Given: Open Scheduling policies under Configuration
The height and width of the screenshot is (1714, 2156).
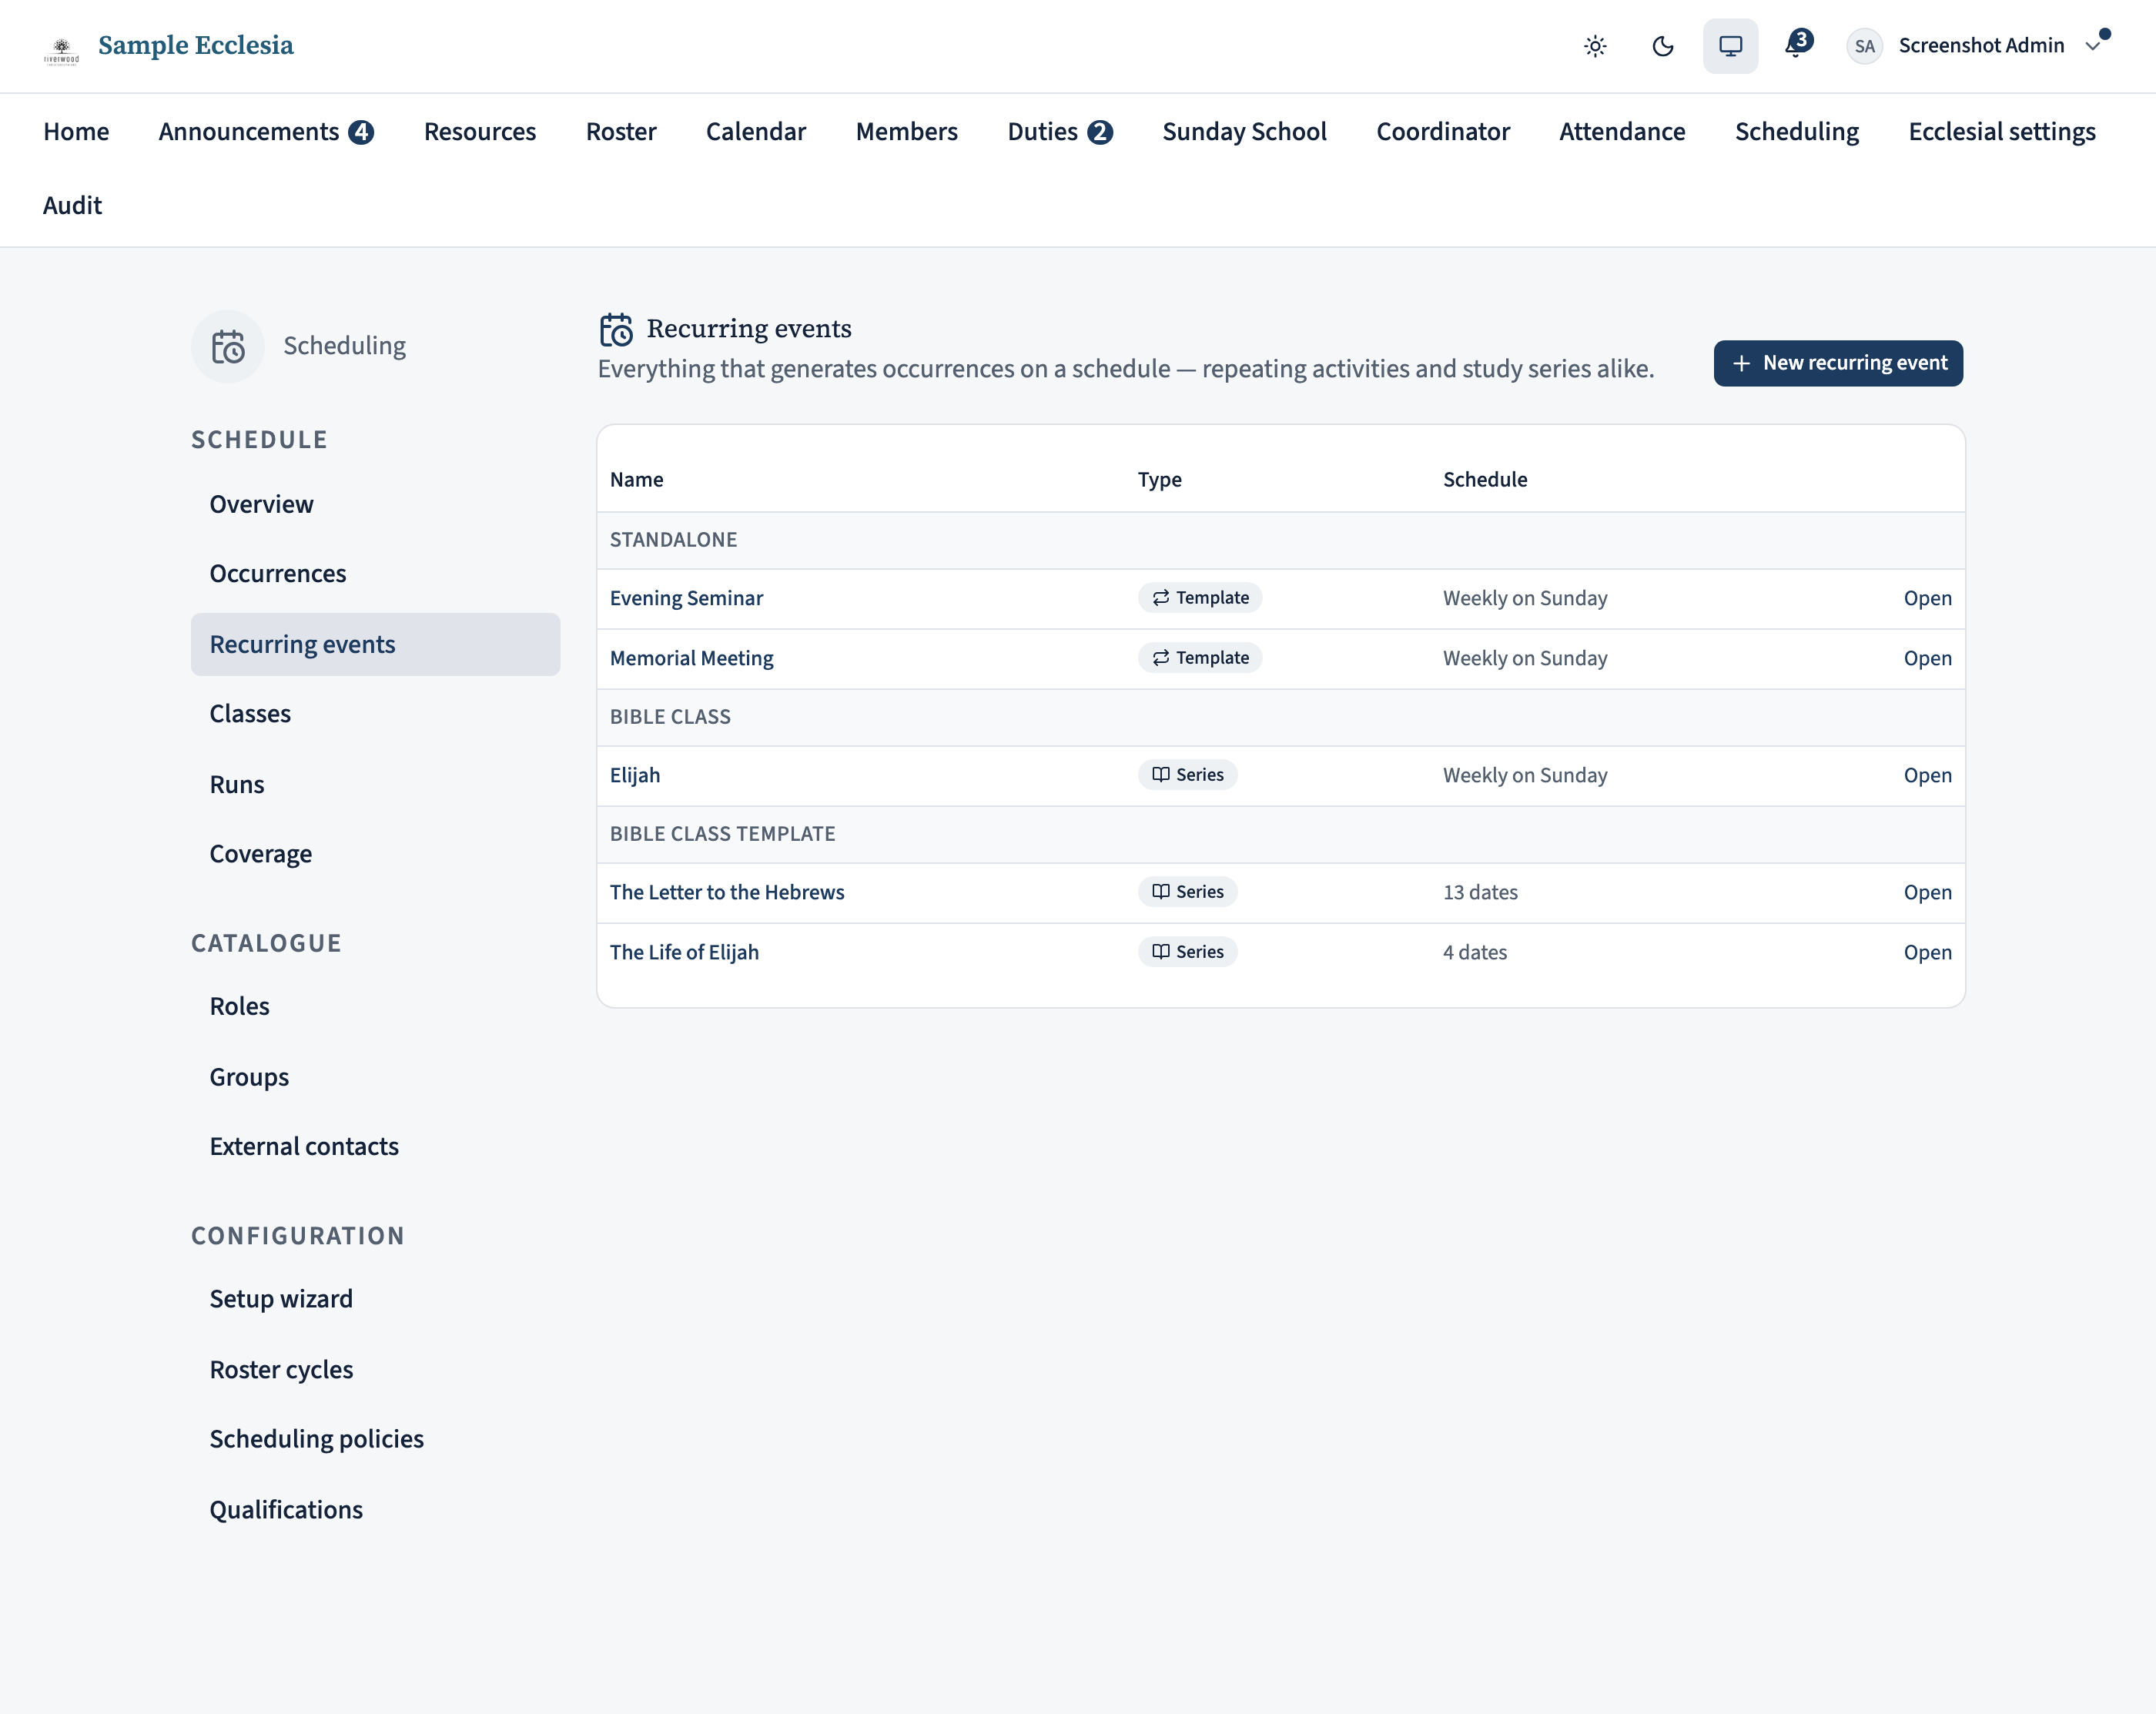Looking at the screenshot, I should (375, 1439).
